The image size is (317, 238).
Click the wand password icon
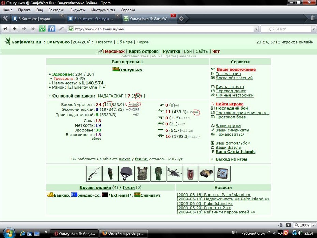(x=61, y=29)
